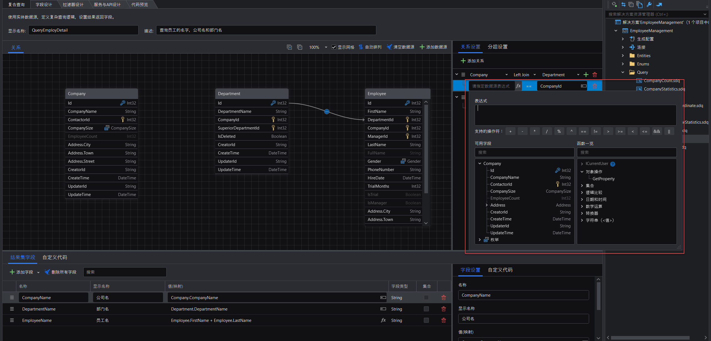Click drag handle of EmployeeName row
Image resolution: width=711 pixels, height=341 pixels.
click(x=12, y=320)
